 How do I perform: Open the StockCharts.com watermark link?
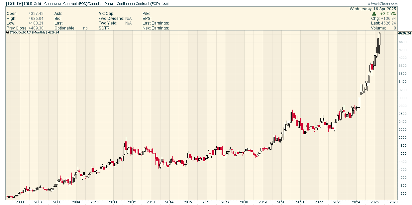tap(396, 4)
